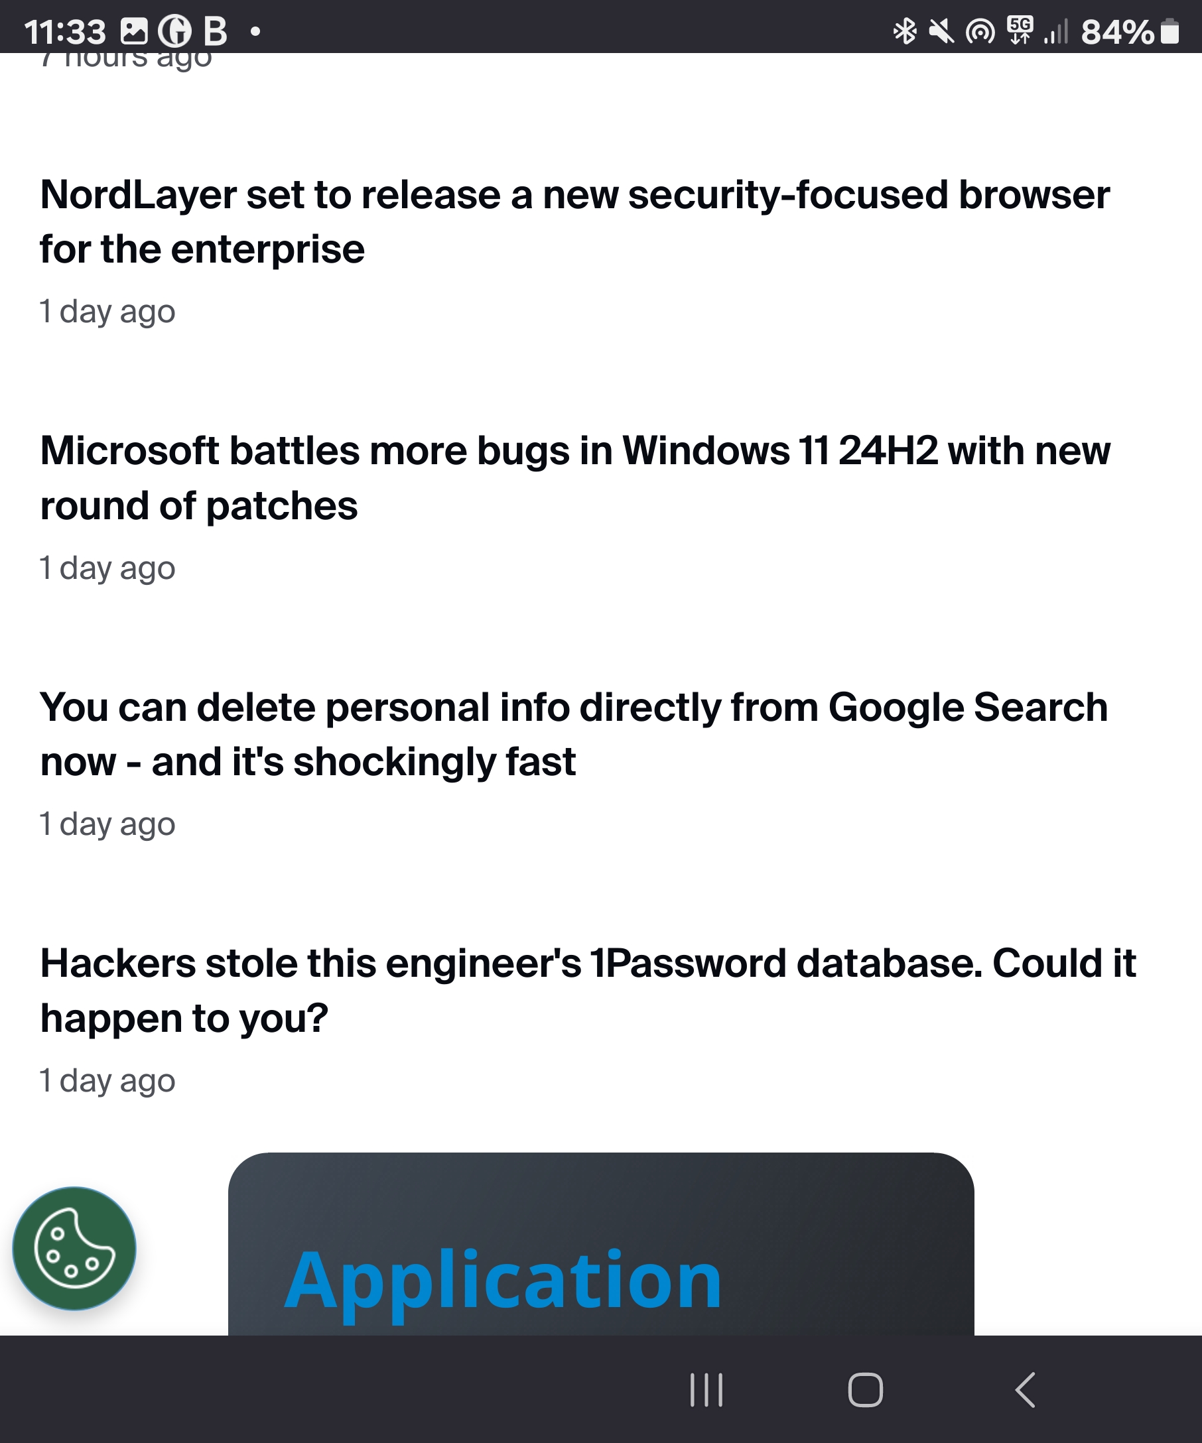Screen dimensions: 1202x1443
Task: Tap the Bluetooth status bar icon
Action: (x=904, y=31)
